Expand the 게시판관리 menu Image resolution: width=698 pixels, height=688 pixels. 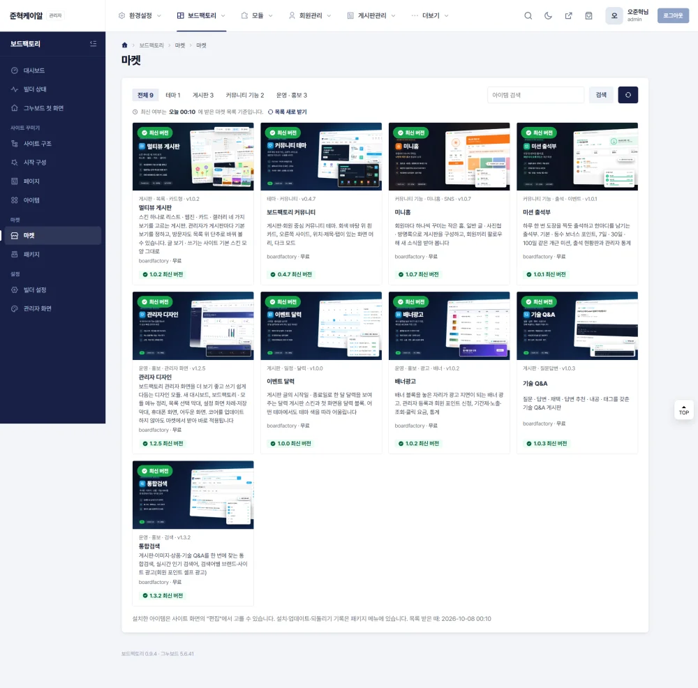(371, 15)
